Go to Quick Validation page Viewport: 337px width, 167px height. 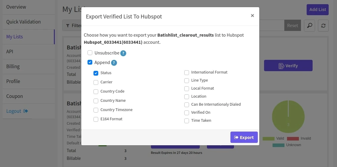pyautogui.click(x=29, y=22)
